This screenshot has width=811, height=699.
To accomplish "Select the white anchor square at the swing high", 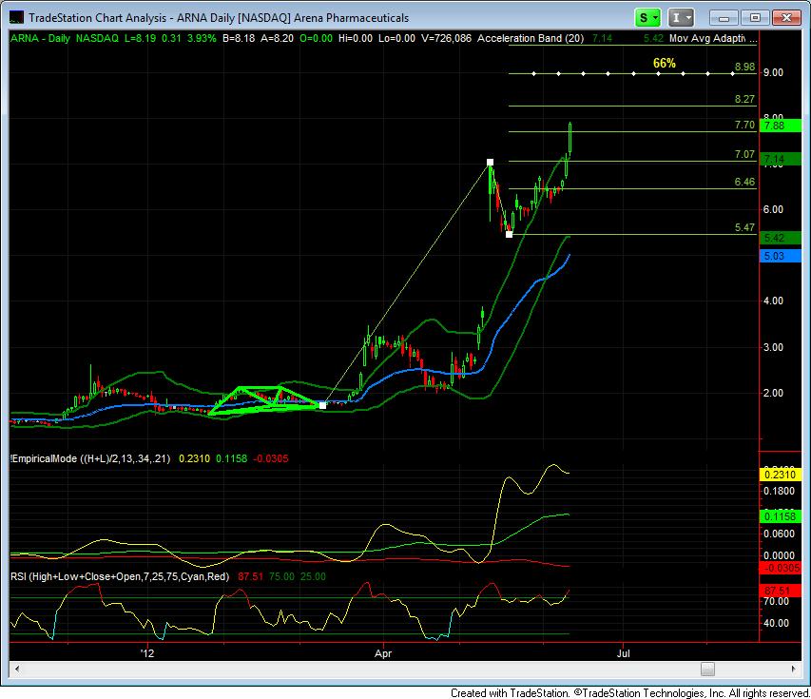I will (490, 163).
